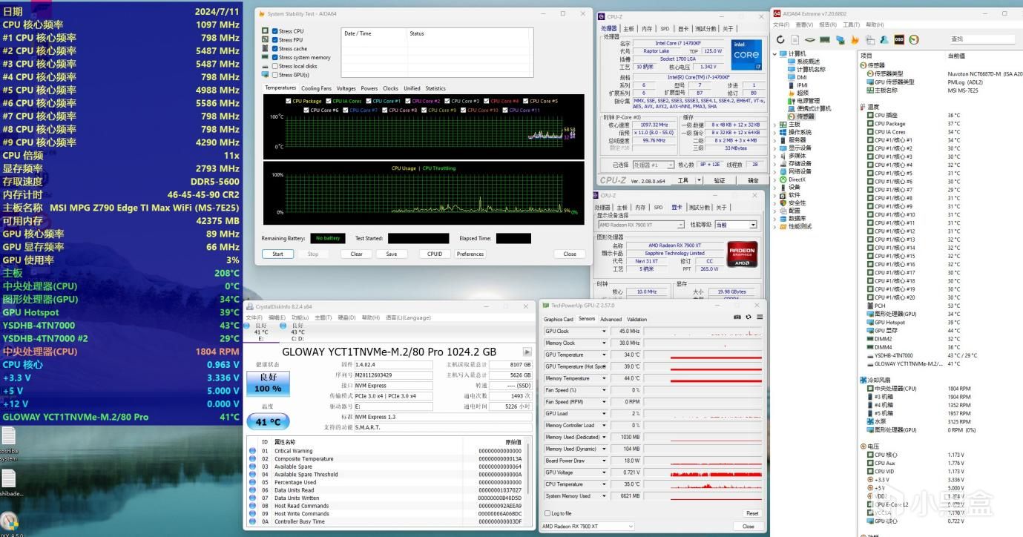The height and width of the screenshot is (537, 1023).
Task: Select DirectX in the AIDA64 tree
Action: tap(792, 179)
